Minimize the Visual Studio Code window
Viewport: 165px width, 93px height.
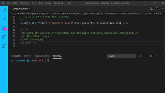coord(147,3)
